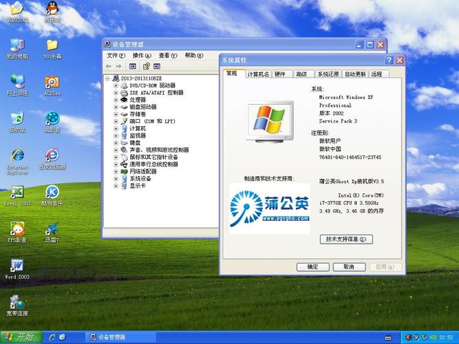
Task: Collapse the 2013-20131106ZE root node
Action: [107, 78]
